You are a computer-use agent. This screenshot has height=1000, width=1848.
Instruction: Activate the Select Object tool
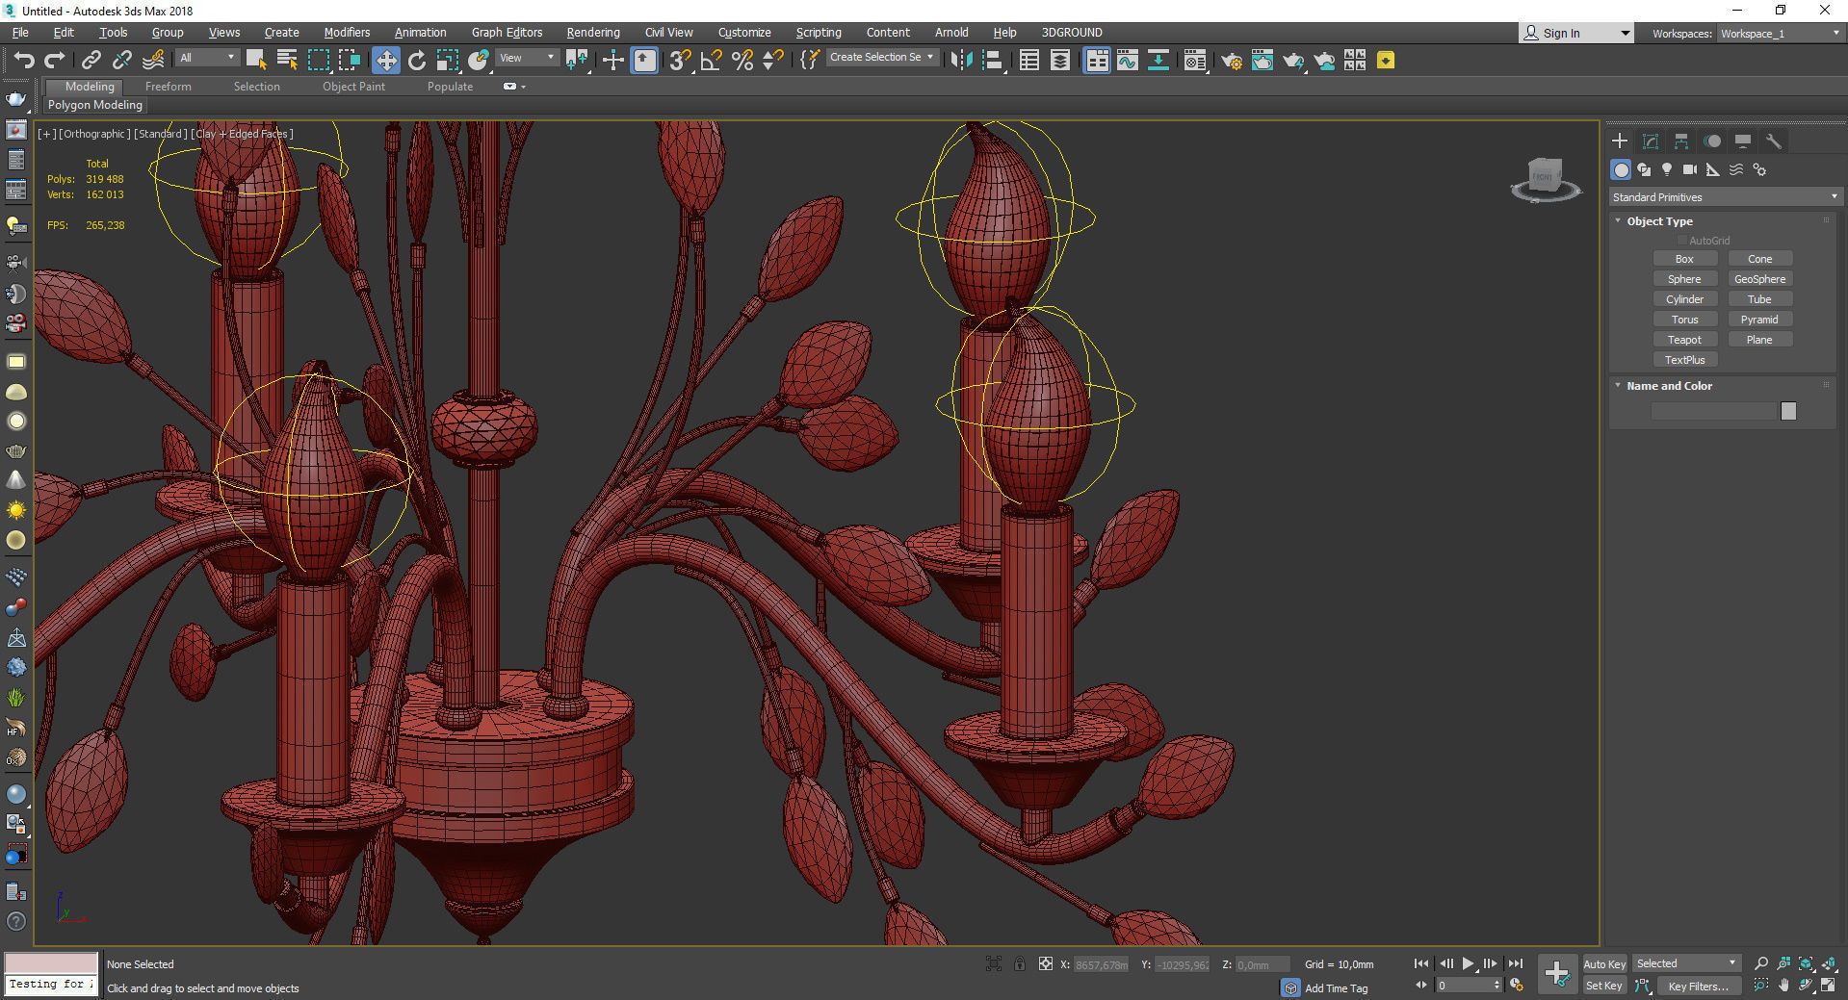point(256,60)
